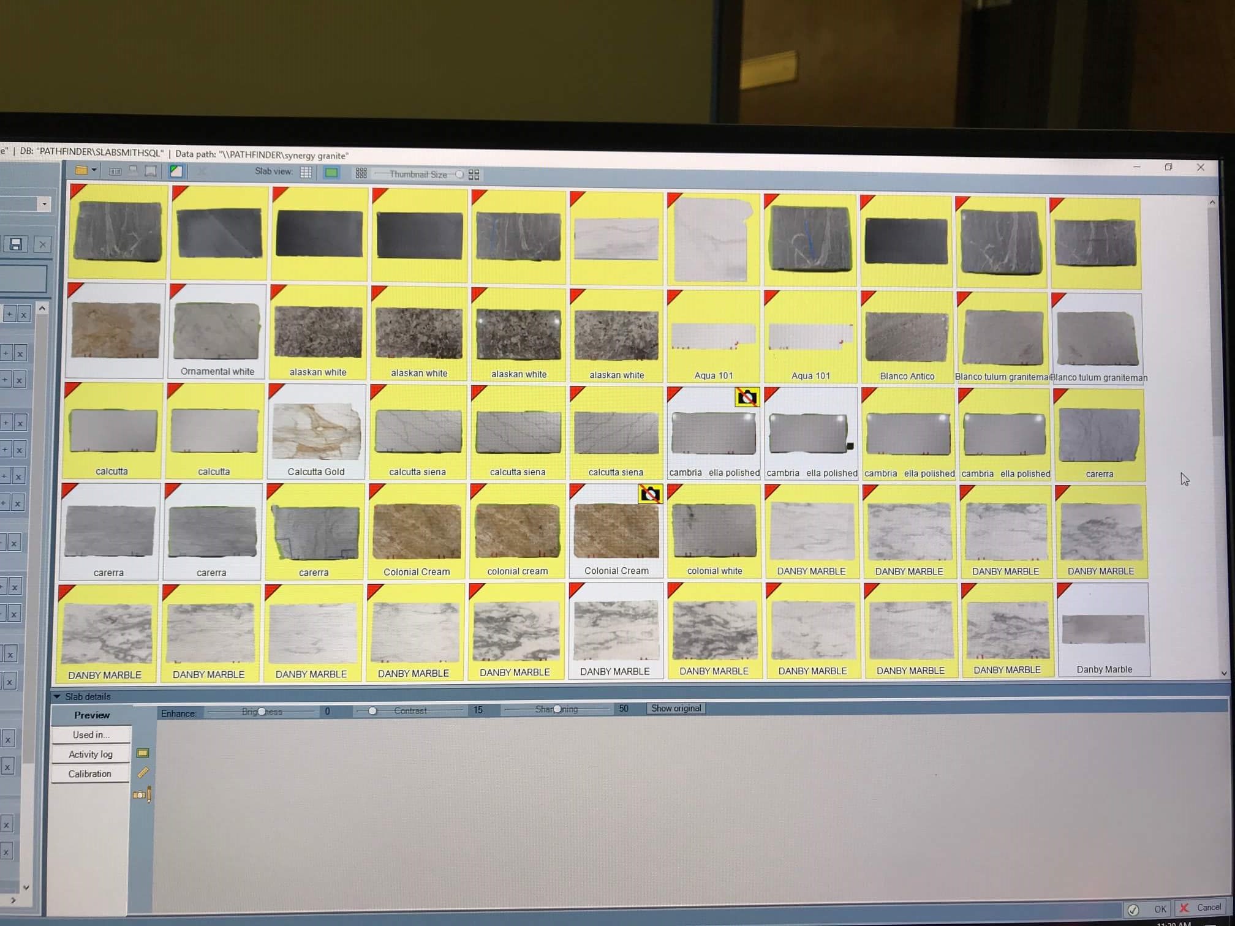Click the yellow rectangle icon in Preview
The height and width of the screenshot is (926, 1235).
143,753
